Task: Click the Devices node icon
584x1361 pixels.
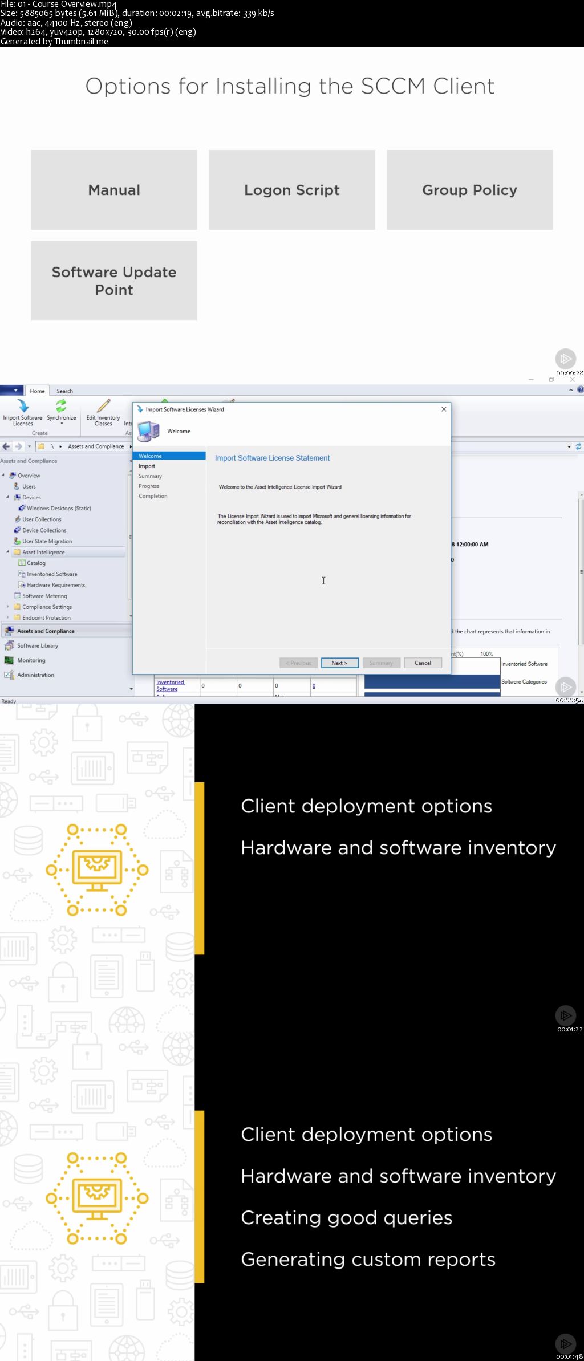Action: (x=17, y=497)
